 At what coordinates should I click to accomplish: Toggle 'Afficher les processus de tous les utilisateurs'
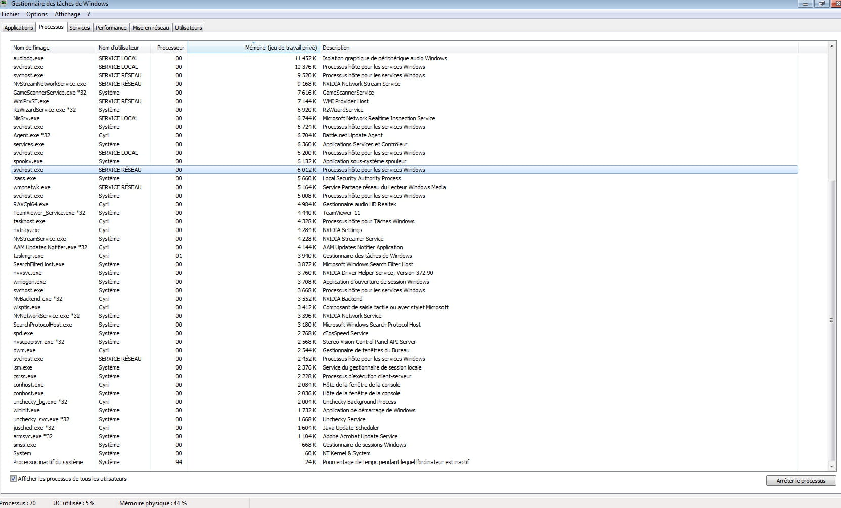pyautogui.click(x=14, y=479)
